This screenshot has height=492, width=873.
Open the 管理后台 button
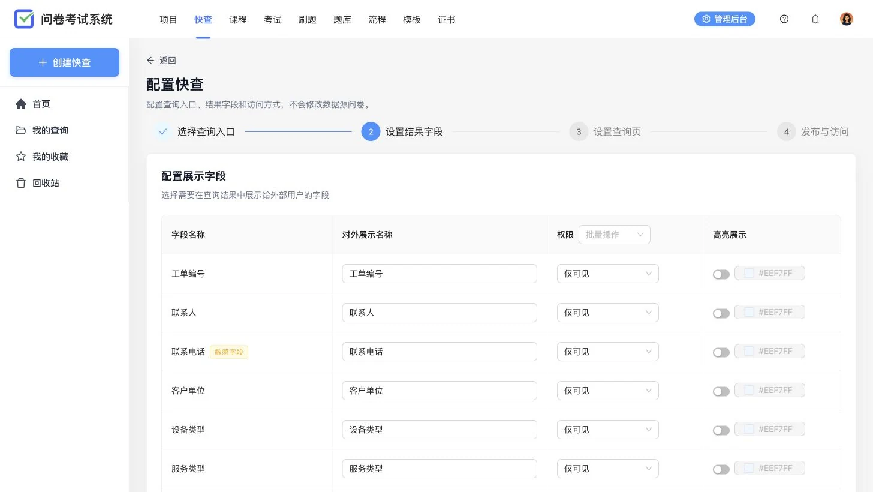pos(725,19)
